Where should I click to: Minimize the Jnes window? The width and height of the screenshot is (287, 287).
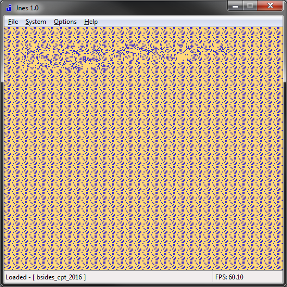point(235,5)
